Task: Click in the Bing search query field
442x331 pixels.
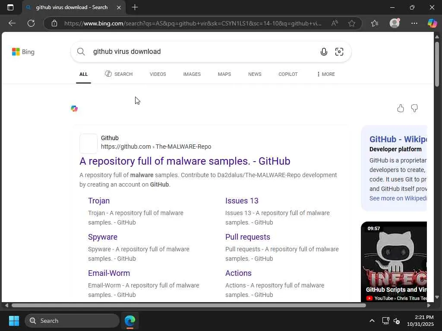Action: (203, 52)
